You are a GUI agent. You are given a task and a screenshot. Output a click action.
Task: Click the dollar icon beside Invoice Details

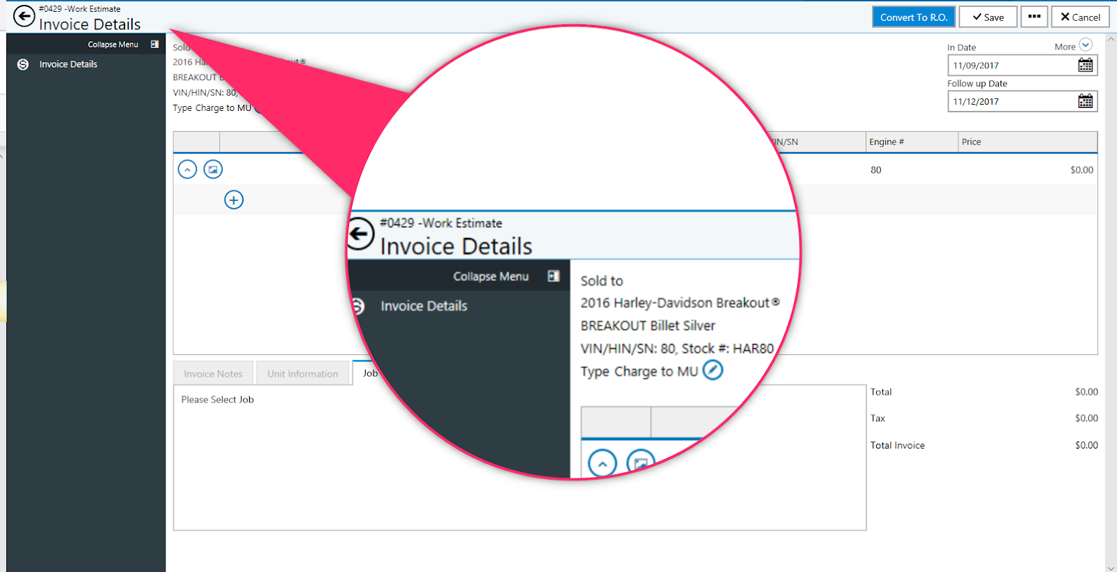point(23,64)
